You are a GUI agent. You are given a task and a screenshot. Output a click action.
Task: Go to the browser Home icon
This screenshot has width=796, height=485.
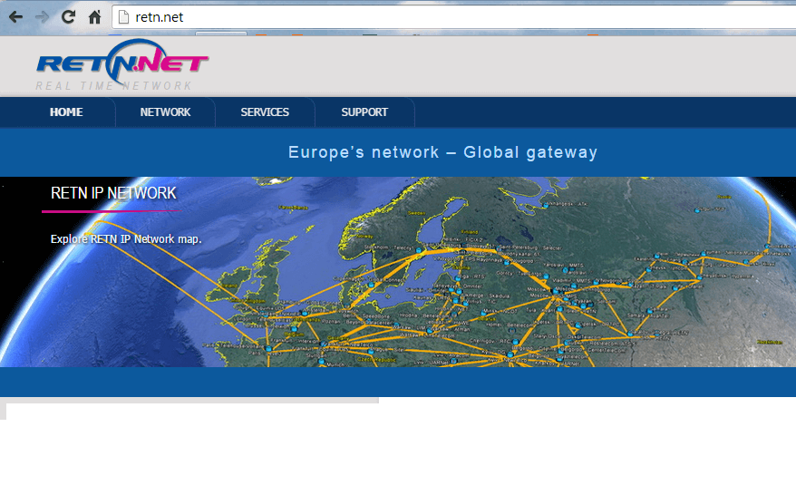click(95, 17)
